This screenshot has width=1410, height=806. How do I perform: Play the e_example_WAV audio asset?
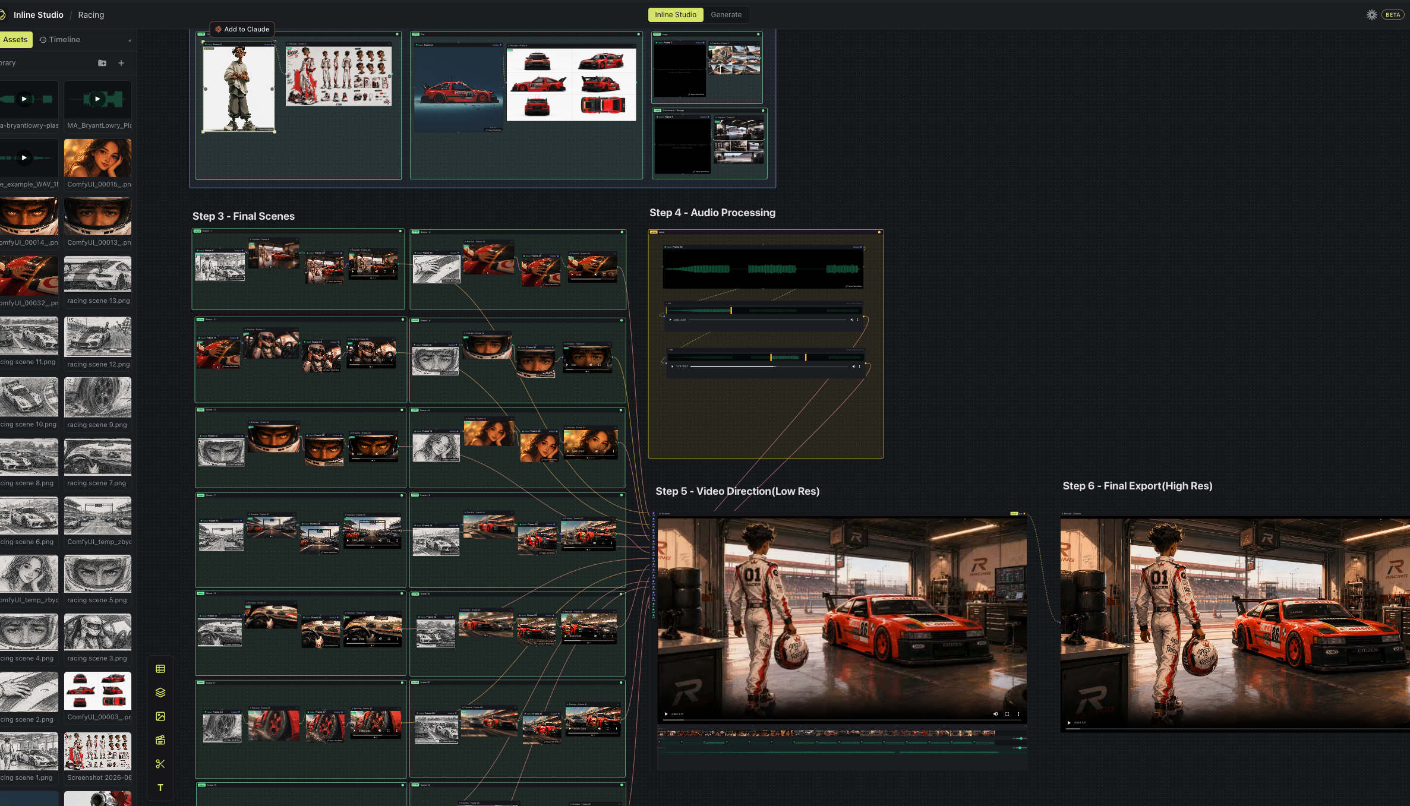[x=24, y=157]
